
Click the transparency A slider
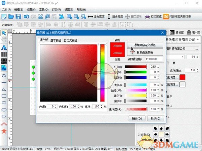136,109
